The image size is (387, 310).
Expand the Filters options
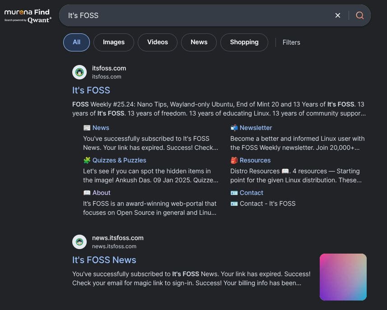point(291,42)
